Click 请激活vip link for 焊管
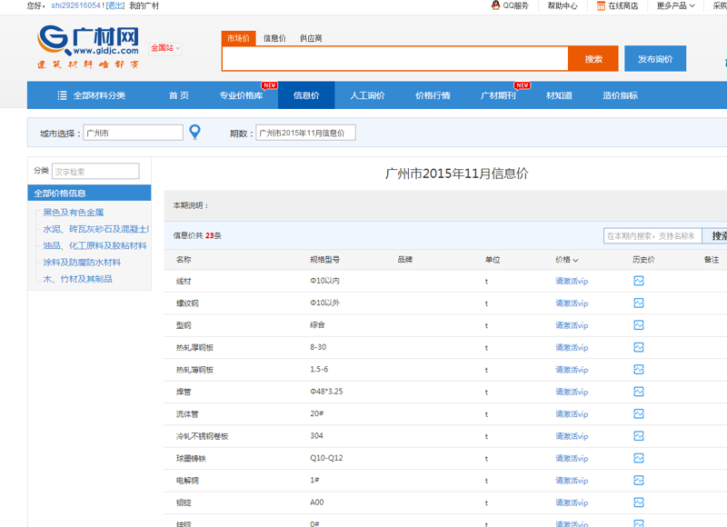The height and width of the screenshot is (527, 727). point(572,392)
